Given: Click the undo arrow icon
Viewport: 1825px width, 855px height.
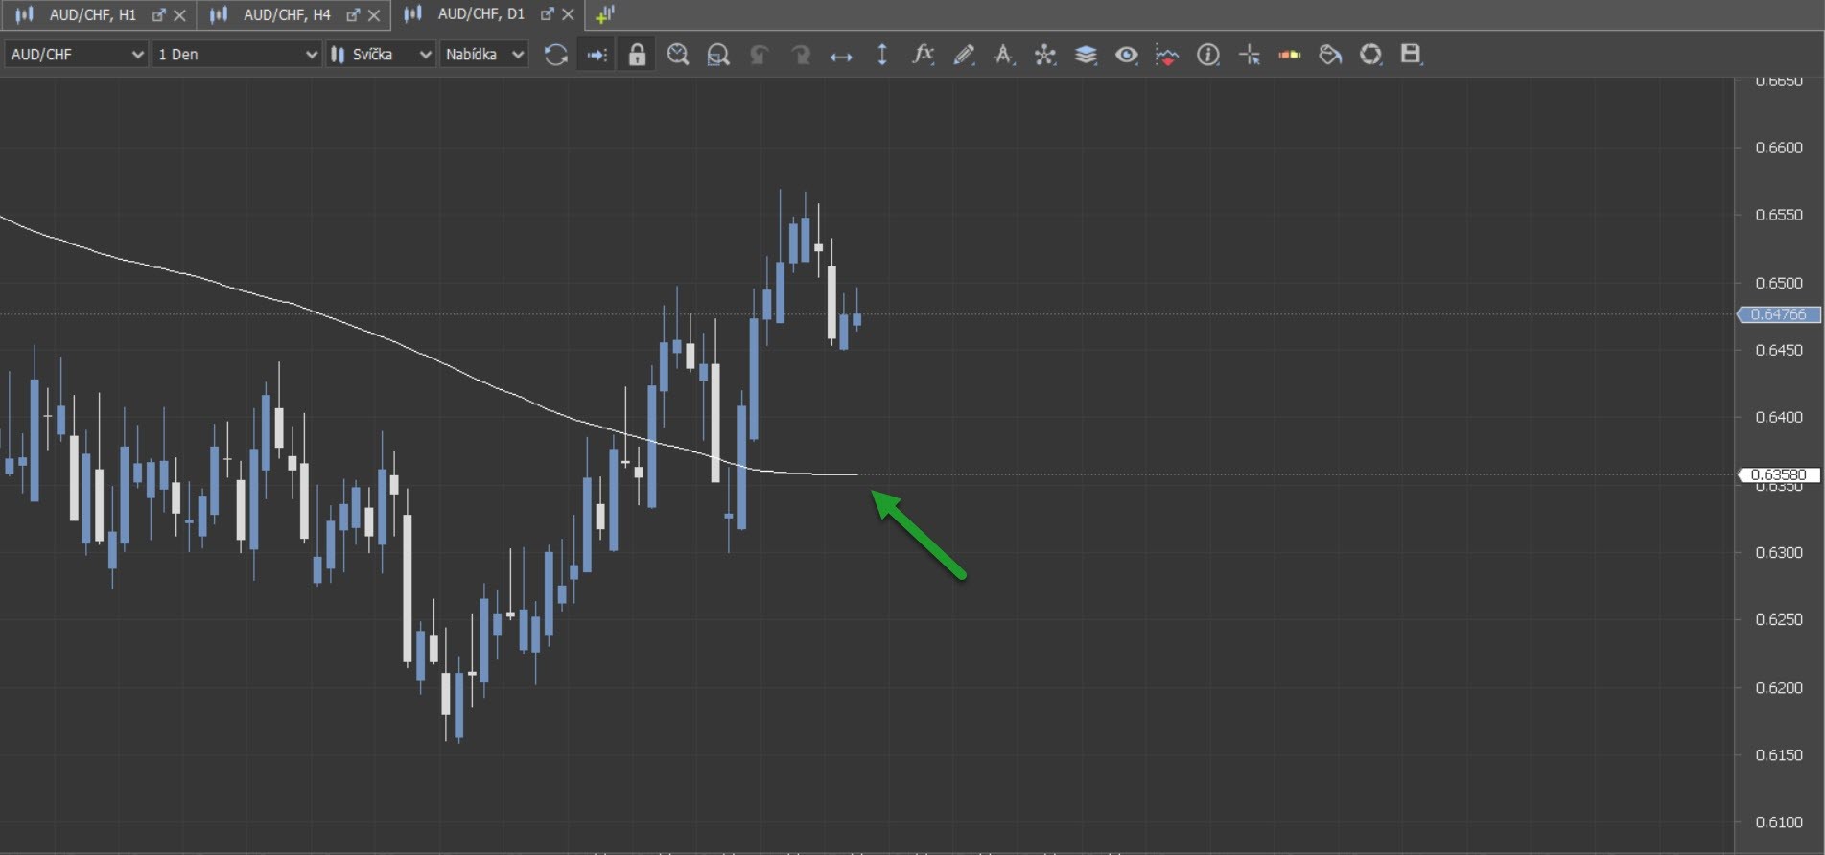Looking at the screenshot, I should click(x=760, y=55).
